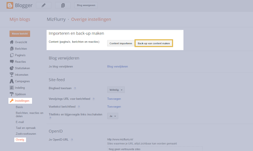Screen dimensions: 253x151
Task: Click the Blog weergeven button
Action: click(x=86, y=5)
